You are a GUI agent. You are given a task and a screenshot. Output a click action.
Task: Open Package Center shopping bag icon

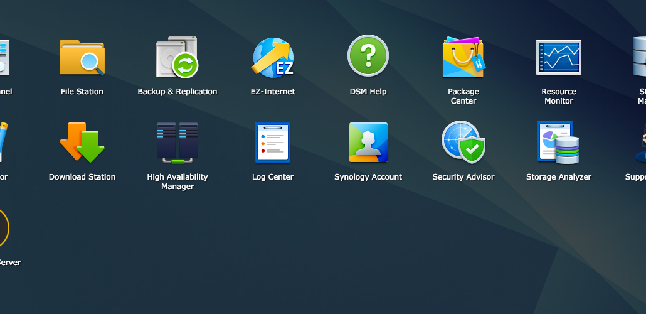click(x=463, y=57)
